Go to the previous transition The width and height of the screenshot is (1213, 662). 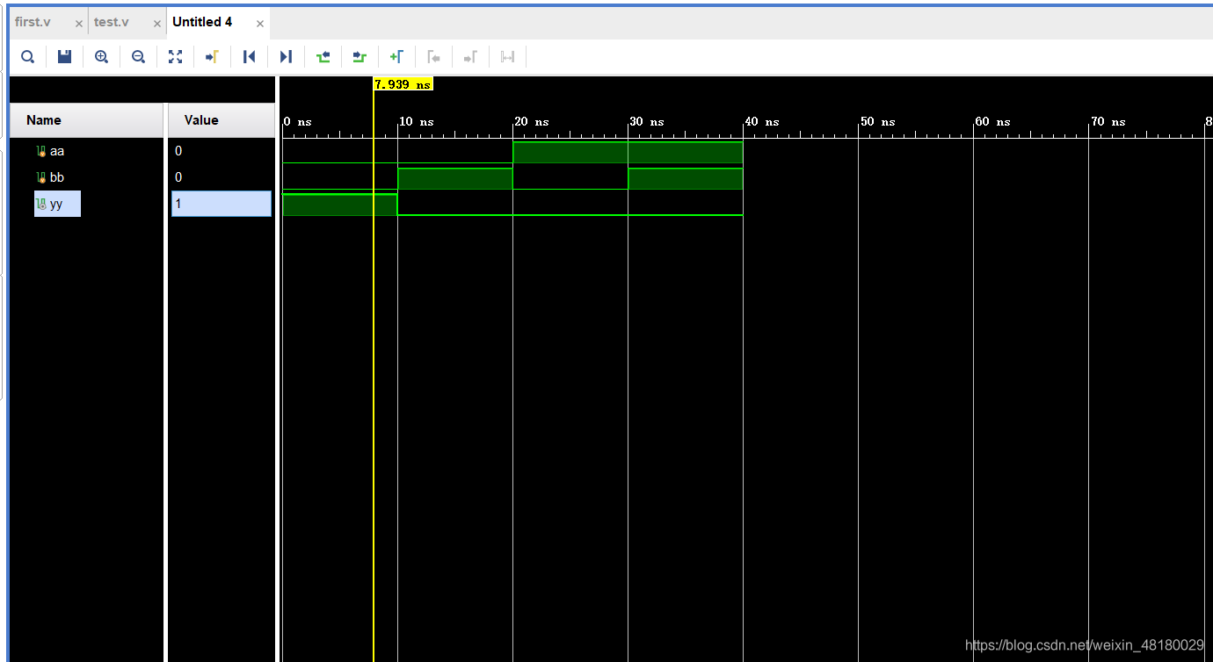tap(323, 57)
